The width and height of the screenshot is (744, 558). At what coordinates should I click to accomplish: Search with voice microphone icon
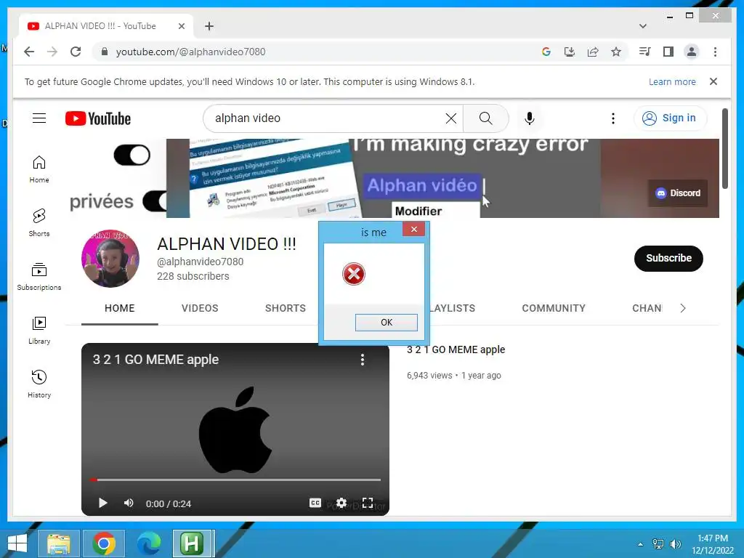tap(530, 118)
